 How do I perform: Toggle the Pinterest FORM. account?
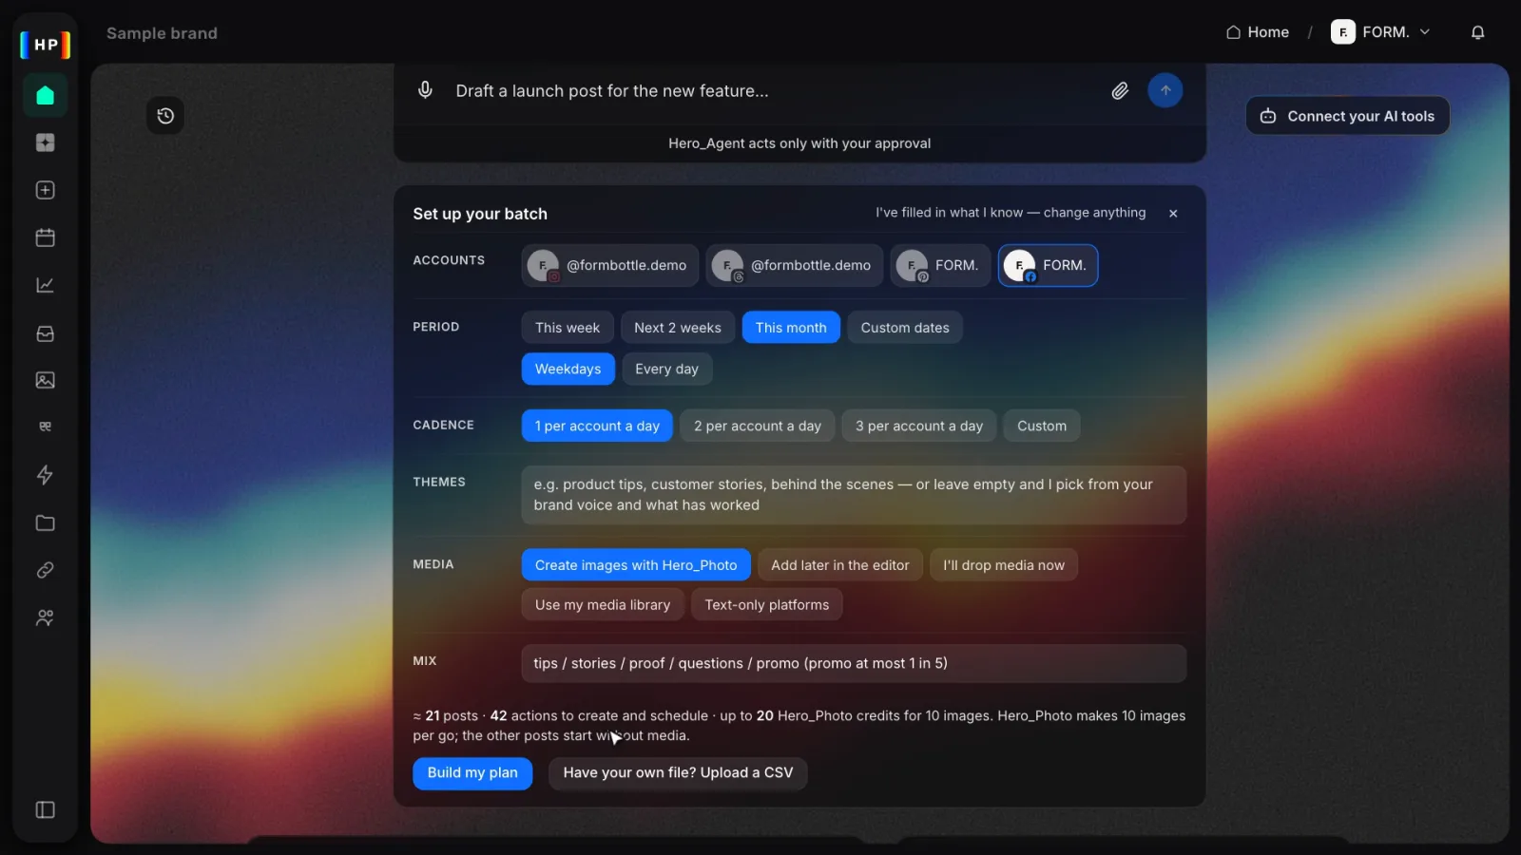[940, 265]
